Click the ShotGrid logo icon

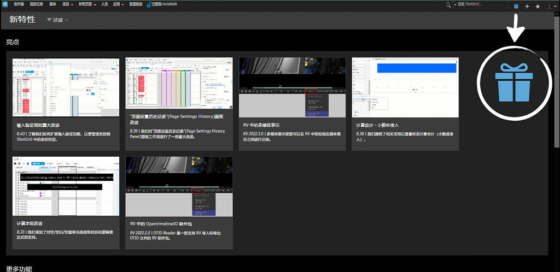pos(5,4)
